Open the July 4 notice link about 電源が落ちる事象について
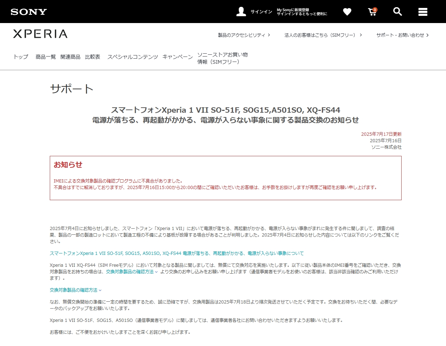The width and height of the screenshot is (446, 346). [x=177, y=253]
